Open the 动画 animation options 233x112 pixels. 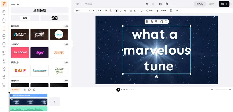click(x=149, y=11)
